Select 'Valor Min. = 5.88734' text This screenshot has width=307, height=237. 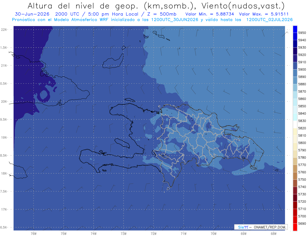click(210, 14)
